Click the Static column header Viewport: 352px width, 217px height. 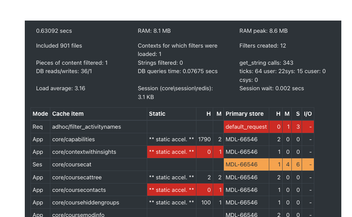point(157,114)
